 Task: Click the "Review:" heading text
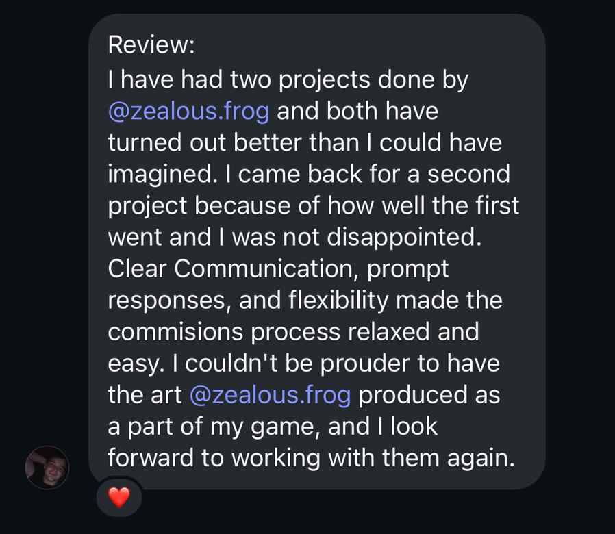(151, 46)
